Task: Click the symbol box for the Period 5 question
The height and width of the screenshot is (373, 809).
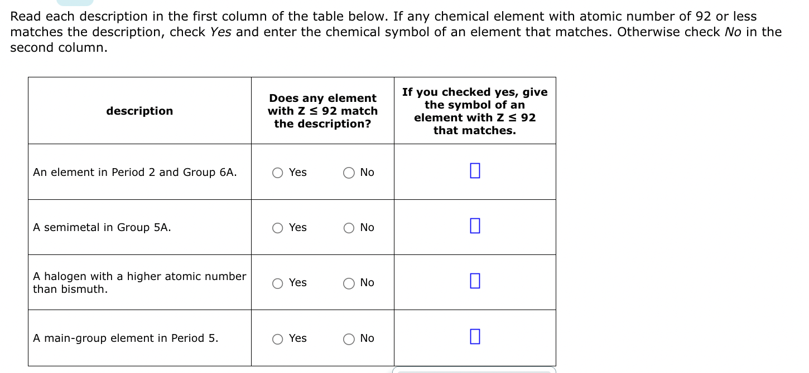Action: click(x=475, y=336)
